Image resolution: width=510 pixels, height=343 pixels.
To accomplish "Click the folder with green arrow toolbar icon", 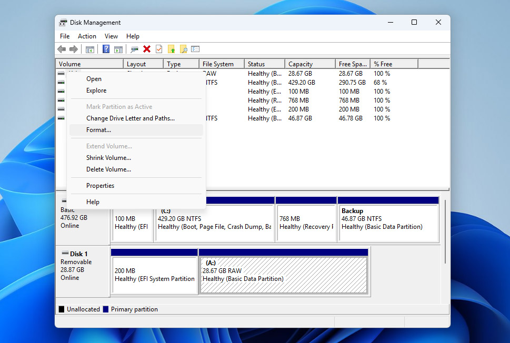I will pos(172,49).
